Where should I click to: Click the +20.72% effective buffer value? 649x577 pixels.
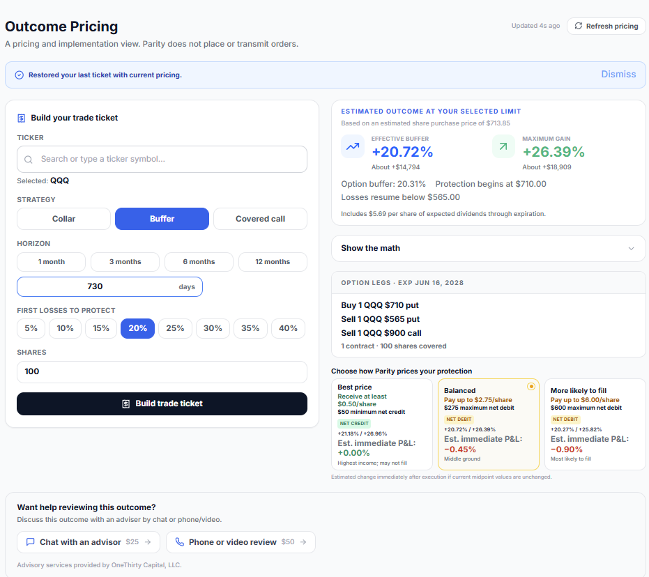[x=402, y=152]
